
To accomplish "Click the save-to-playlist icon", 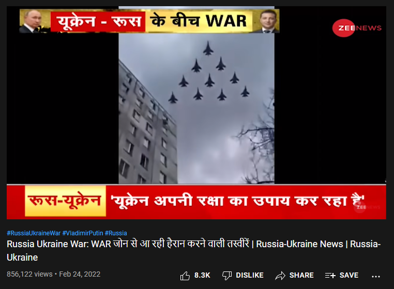I will 330,276.
